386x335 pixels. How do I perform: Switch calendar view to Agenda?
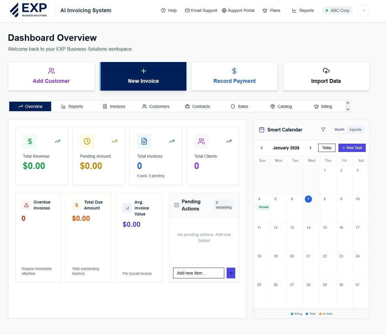point(355,129)
